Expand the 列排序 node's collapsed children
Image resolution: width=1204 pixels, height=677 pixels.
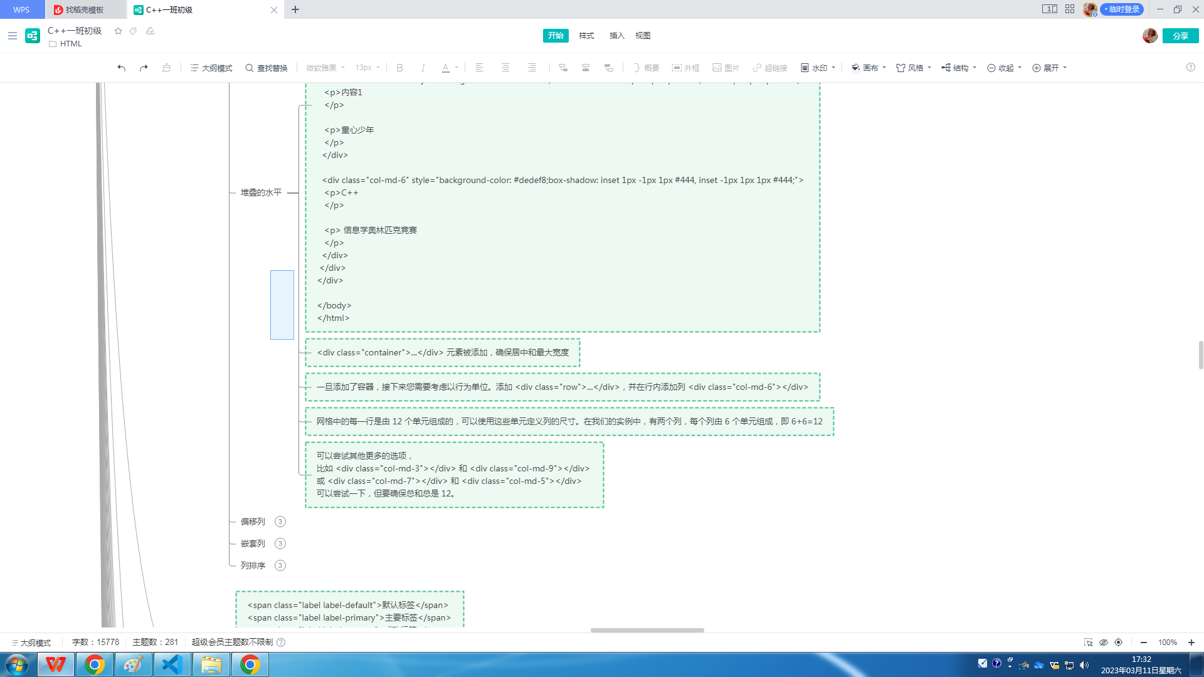[280, 565]
